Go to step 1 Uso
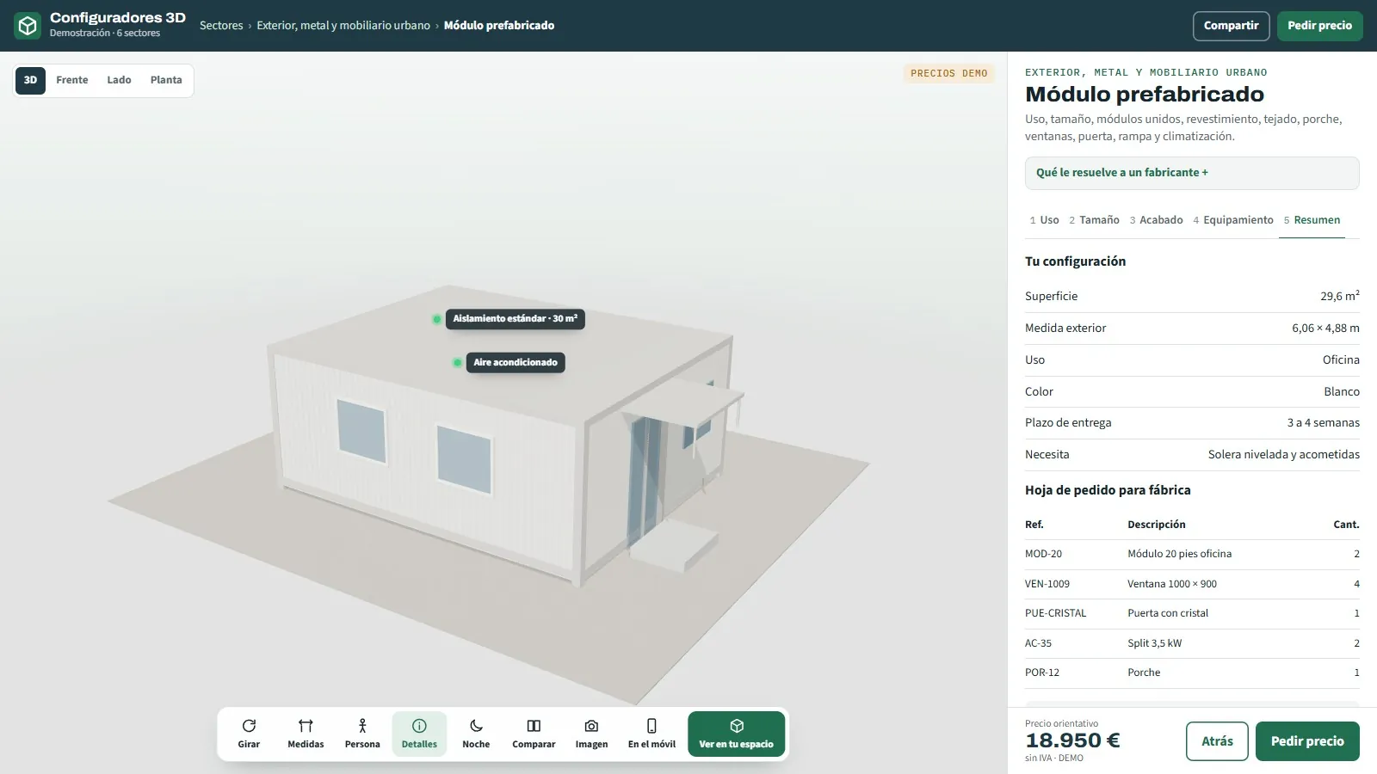1377x774 pixels. (1044, 220)
